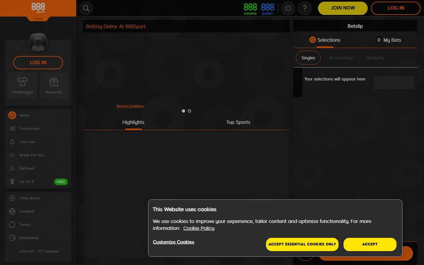The width and height of the screenshot is (424, 265).
Task: Open the Cookie Policy link
Action: tap(199, 228)
